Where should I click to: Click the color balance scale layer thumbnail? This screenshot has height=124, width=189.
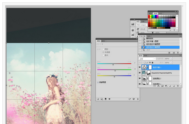pyautogui.click(x=144, y=67)
